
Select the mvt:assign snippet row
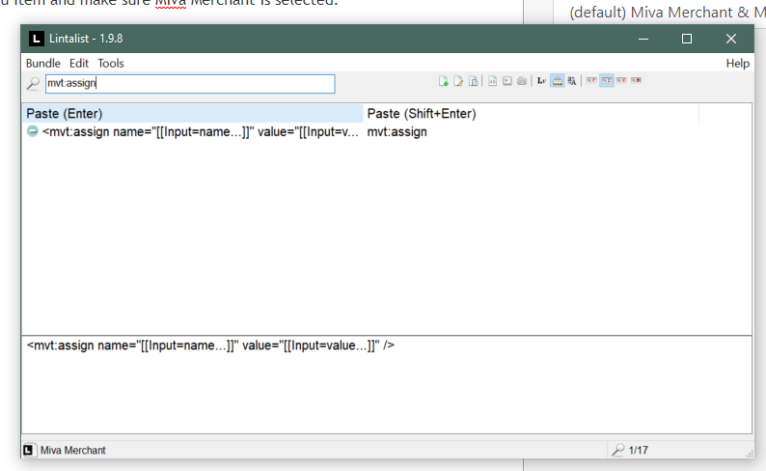pos(193,132)
